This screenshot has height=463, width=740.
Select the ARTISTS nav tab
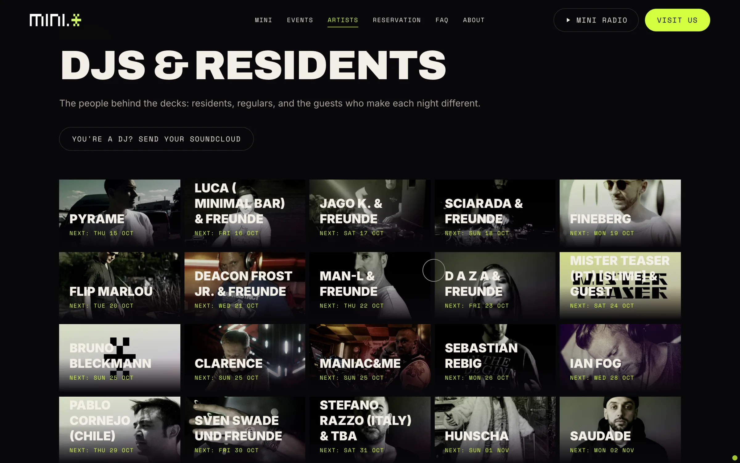(343, 20)
